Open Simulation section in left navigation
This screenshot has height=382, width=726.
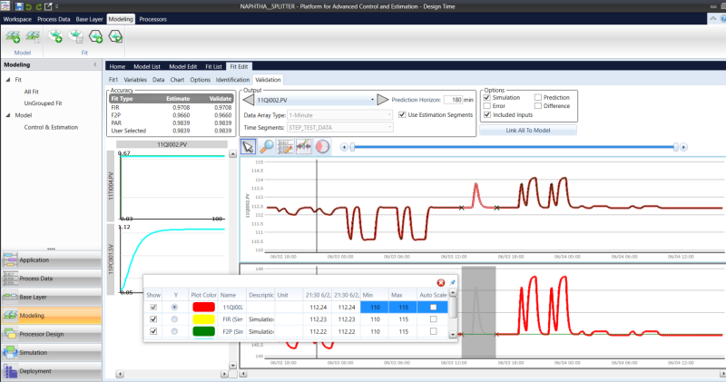pyautogui.click(x=52, y=352)
